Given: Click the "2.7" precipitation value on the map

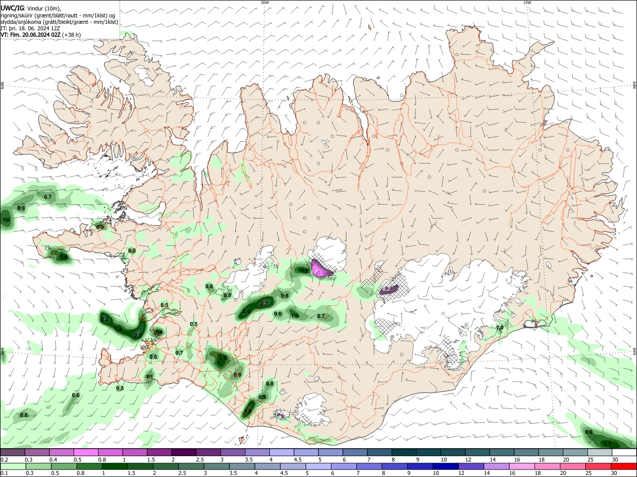Looking at the screenshot, I should (x=264, y=304).
